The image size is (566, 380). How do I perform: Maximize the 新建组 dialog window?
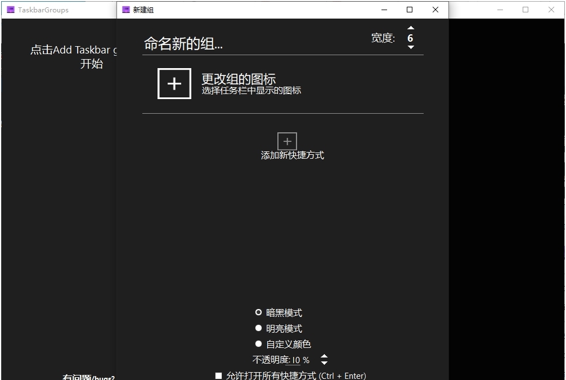tap(410, 10)
